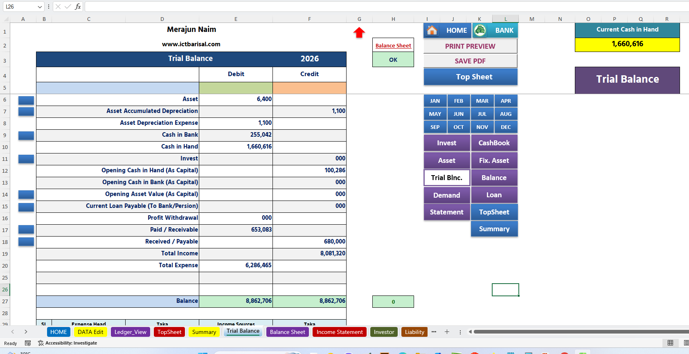Click the PRINT PREVIEW button
Screen dimensions: 689x354
click(x=471, y=46)
